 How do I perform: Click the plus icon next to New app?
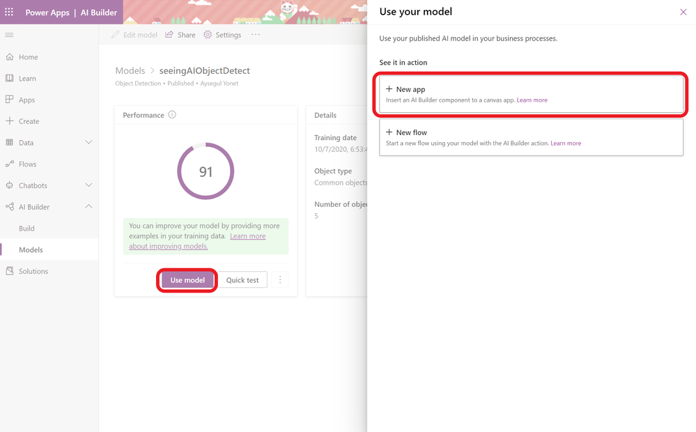click(389, 88)
